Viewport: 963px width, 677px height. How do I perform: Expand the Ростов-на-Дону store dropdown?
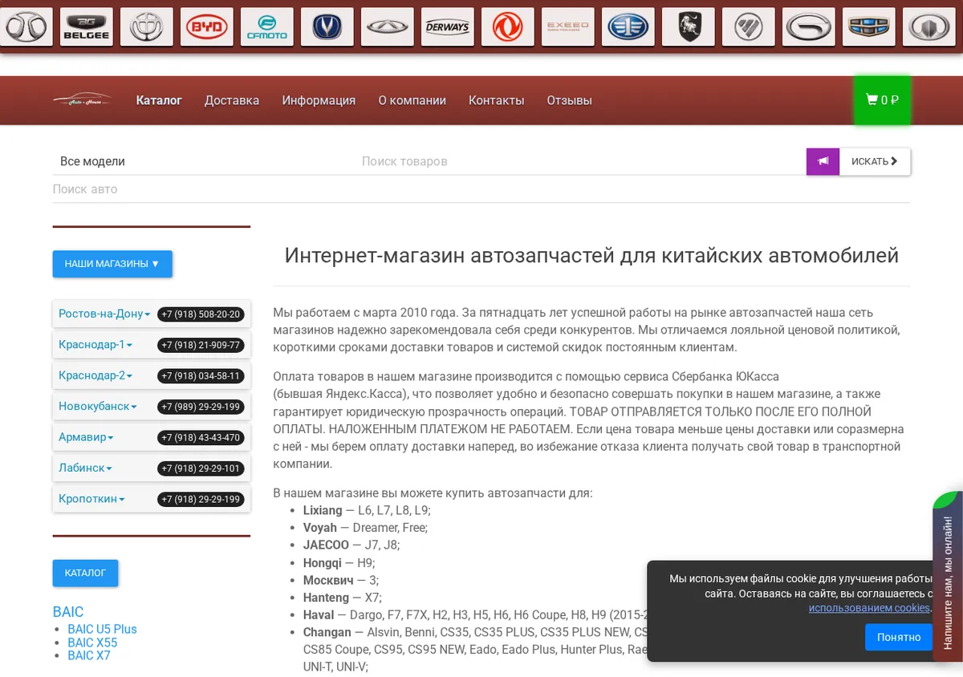pyautogui.click(x=104, y=314)
